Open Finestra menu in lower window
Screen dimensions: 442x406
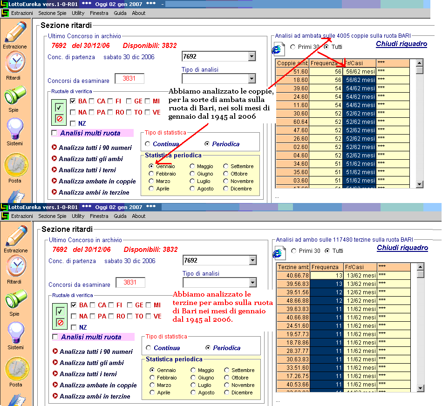pyautogui.click(x=99, y=216)
